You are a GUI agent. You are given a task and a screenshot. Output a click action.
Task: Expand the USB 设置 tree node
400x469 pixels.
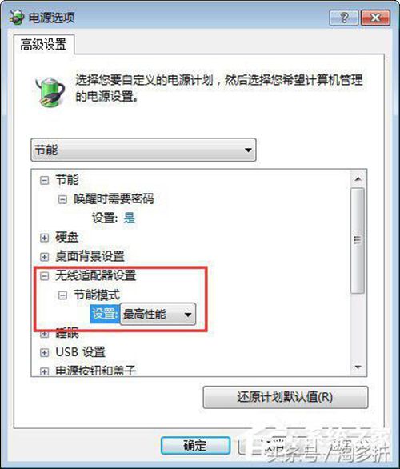(x=44, y=353)
